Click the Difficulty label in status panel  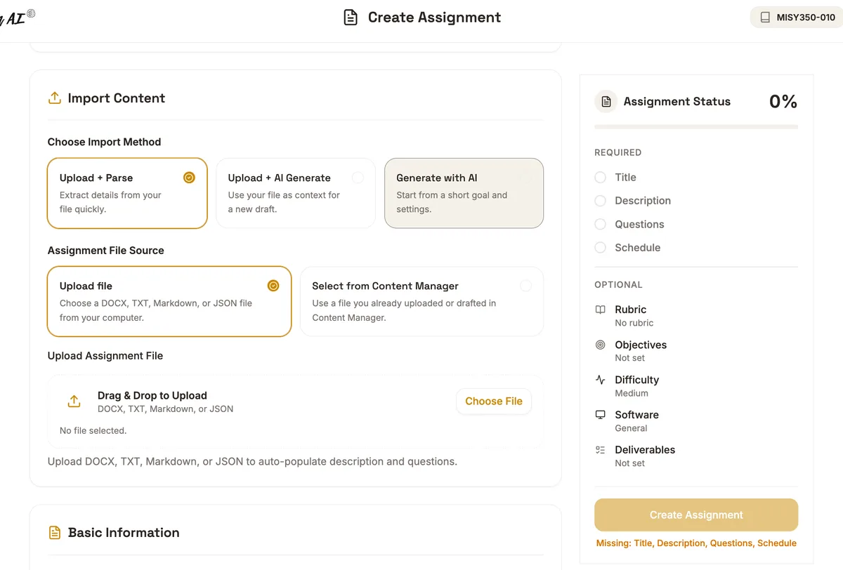click(x=636, y=380)
